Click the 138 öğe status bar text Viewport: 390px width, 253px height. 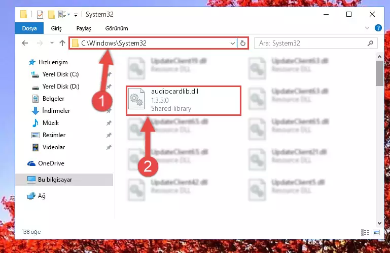(x=31, y=232)
